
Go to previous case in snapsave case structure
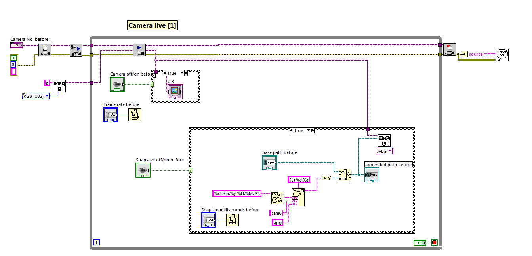[x=292, y=131]
